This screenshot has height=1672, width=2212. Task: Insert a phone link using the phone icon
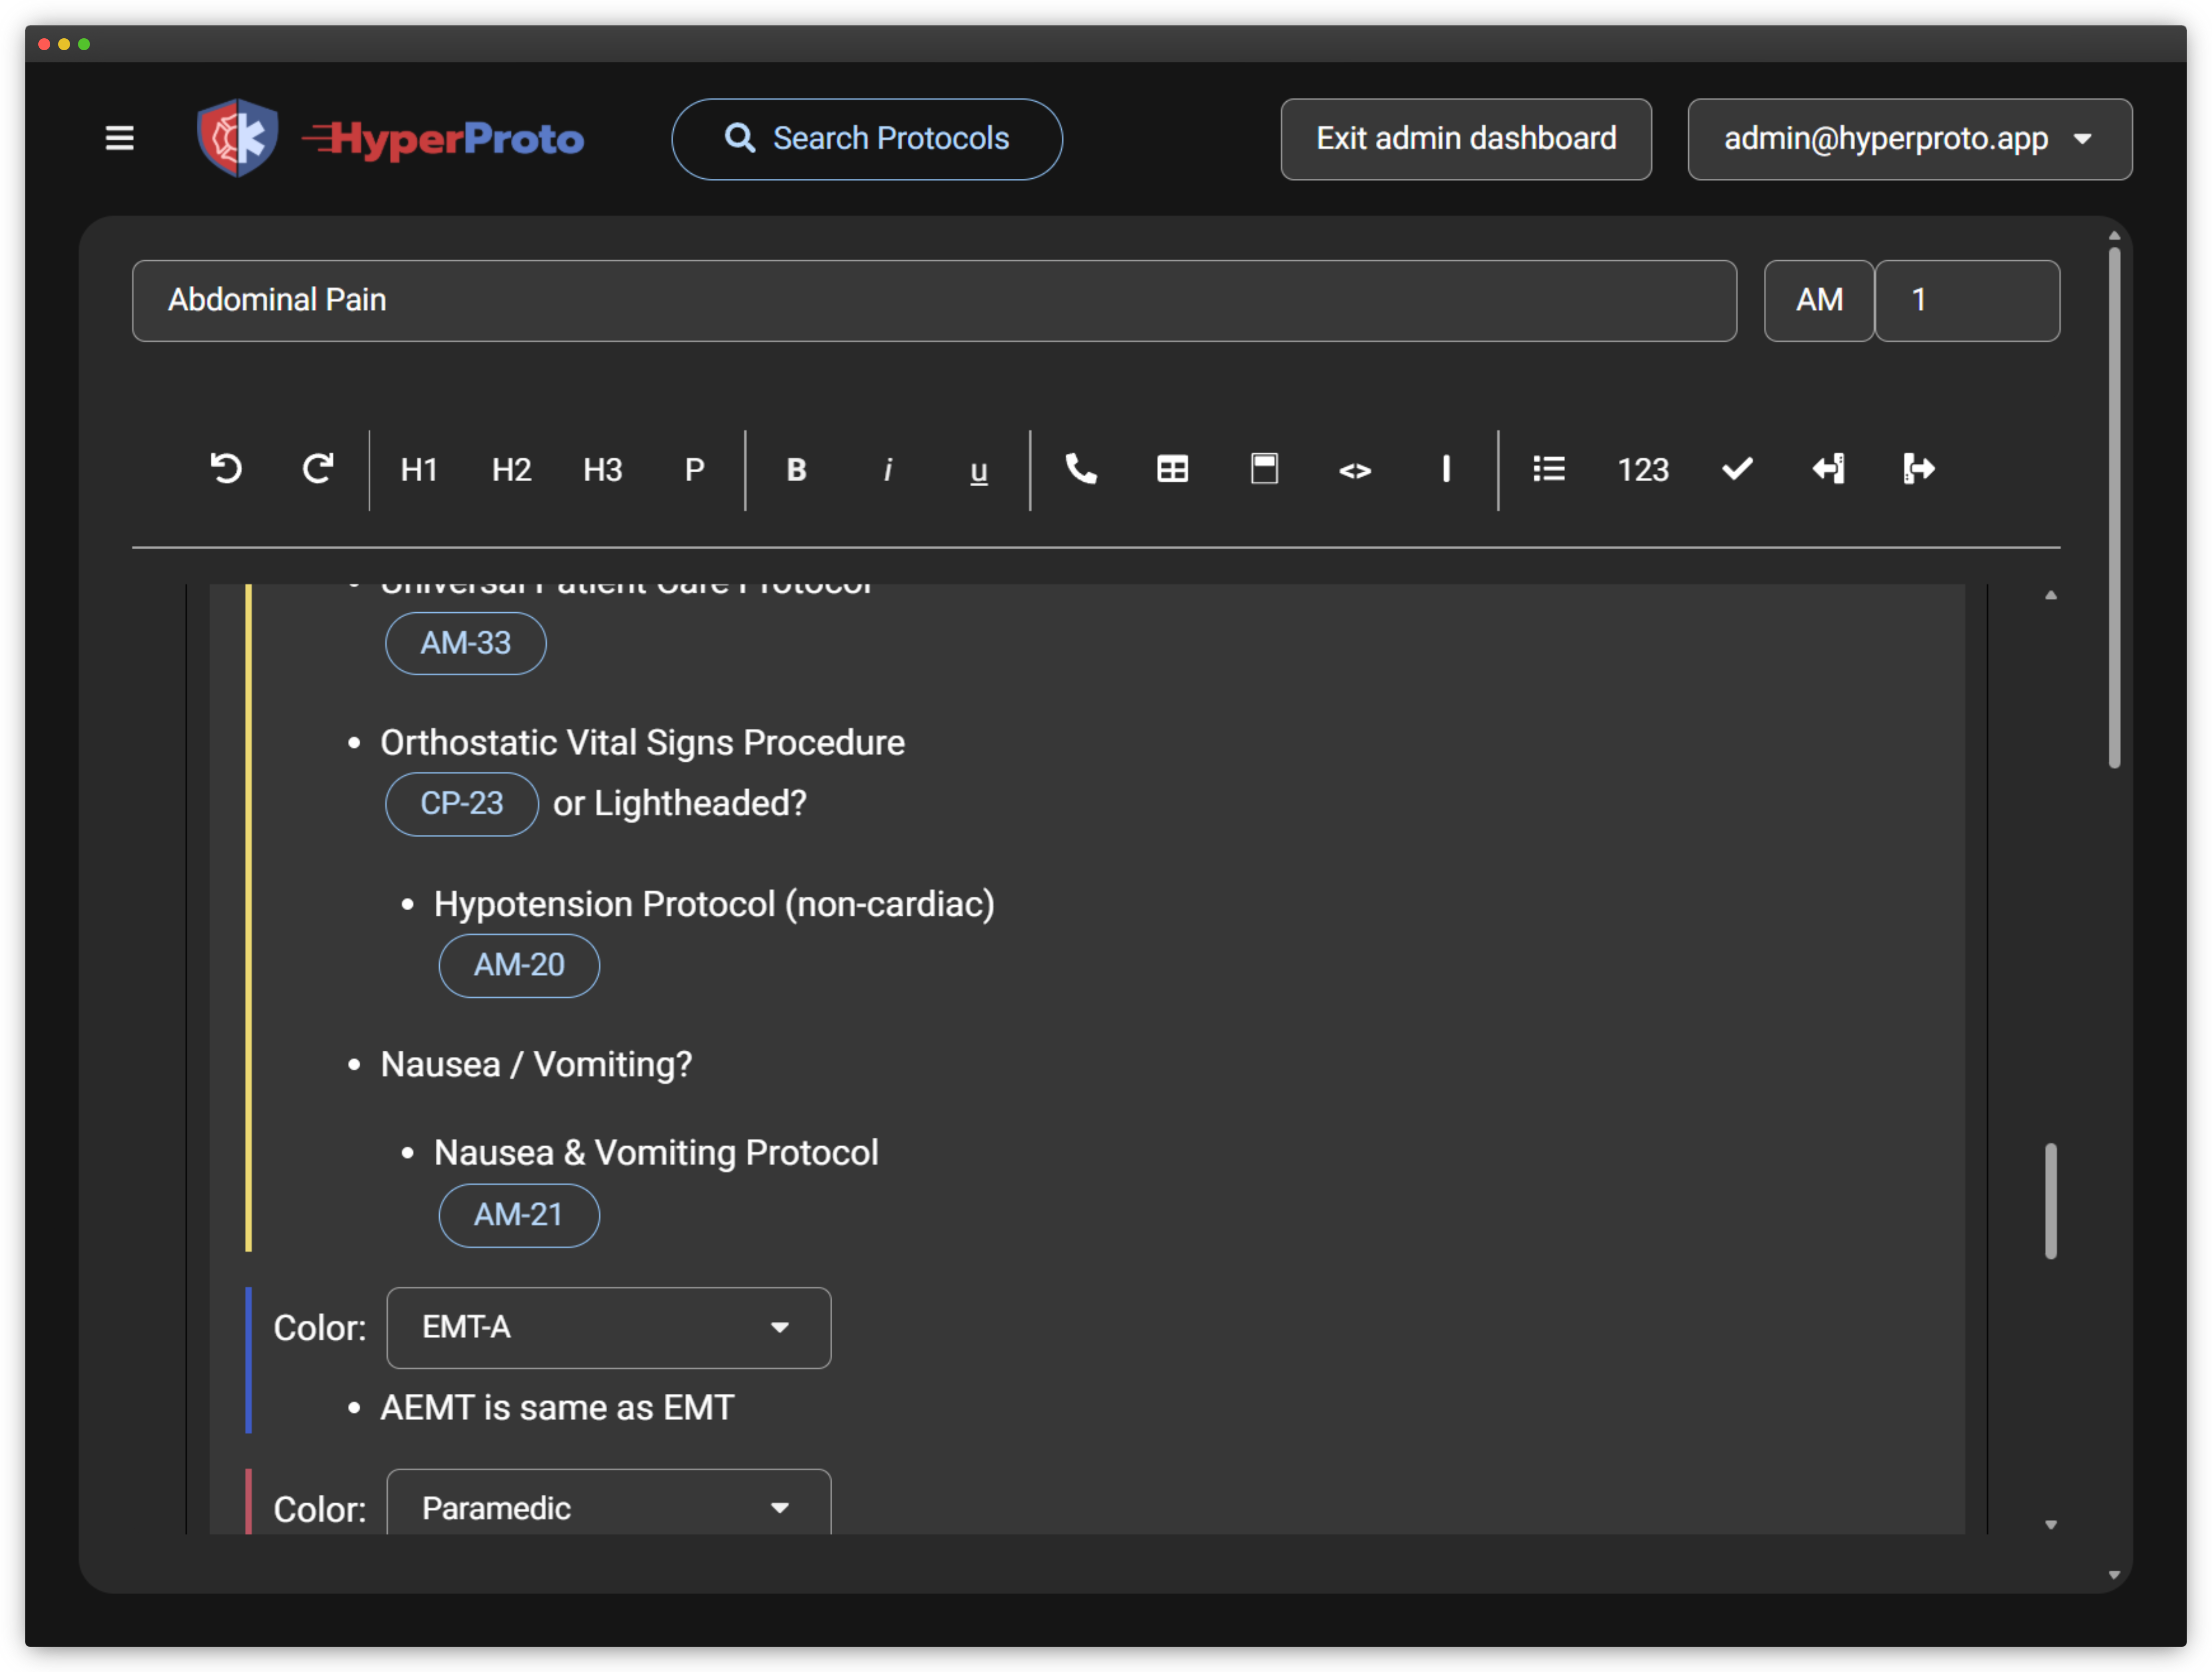(1081, 470)
